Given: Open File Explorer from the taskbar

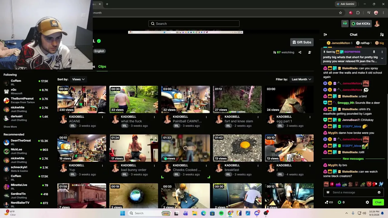Looking at the screenshot, I should (x=195, y=213).
